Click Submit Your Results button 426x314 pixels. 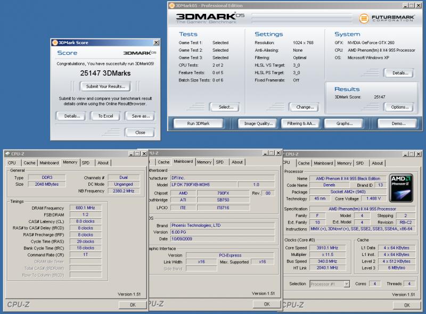(x=105, y=86)
